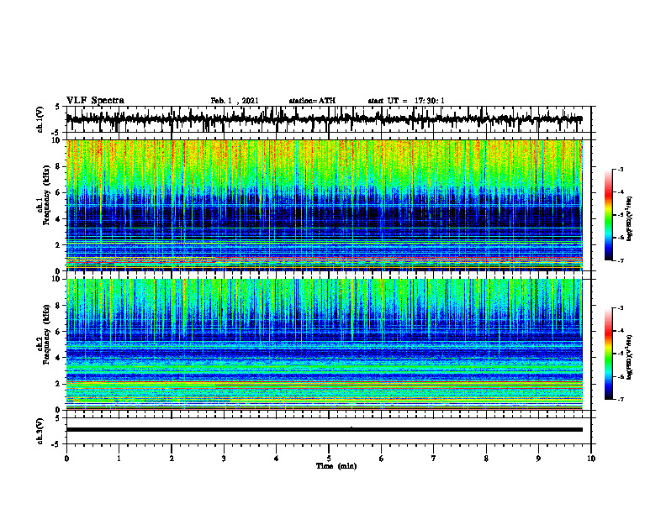The height and width of the screenshot is (514, 666).
Task: Click the ch.1 voltage waveform trace
Action: [x=324, y=119]
